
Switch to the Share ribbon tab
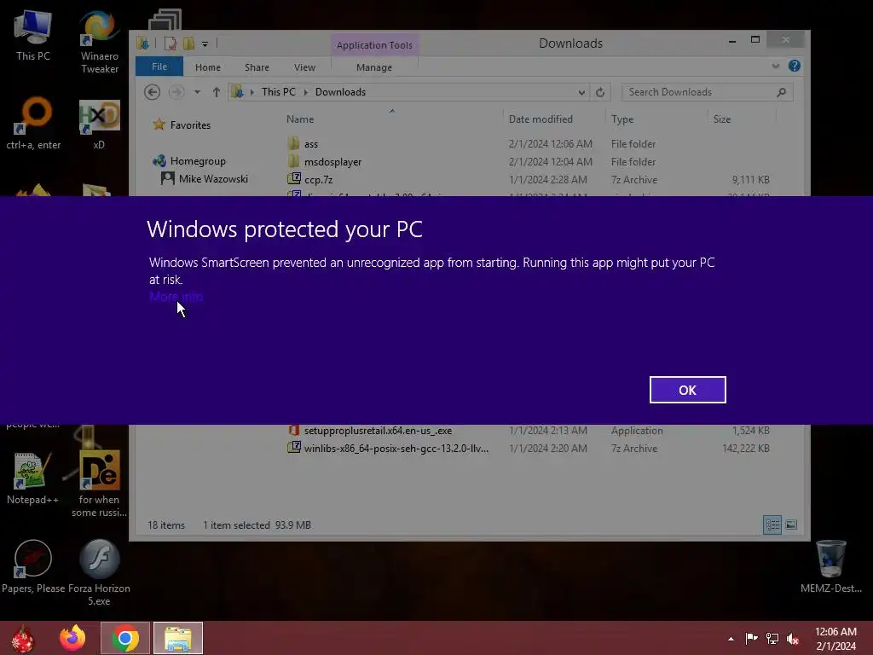tap(257, 67)
